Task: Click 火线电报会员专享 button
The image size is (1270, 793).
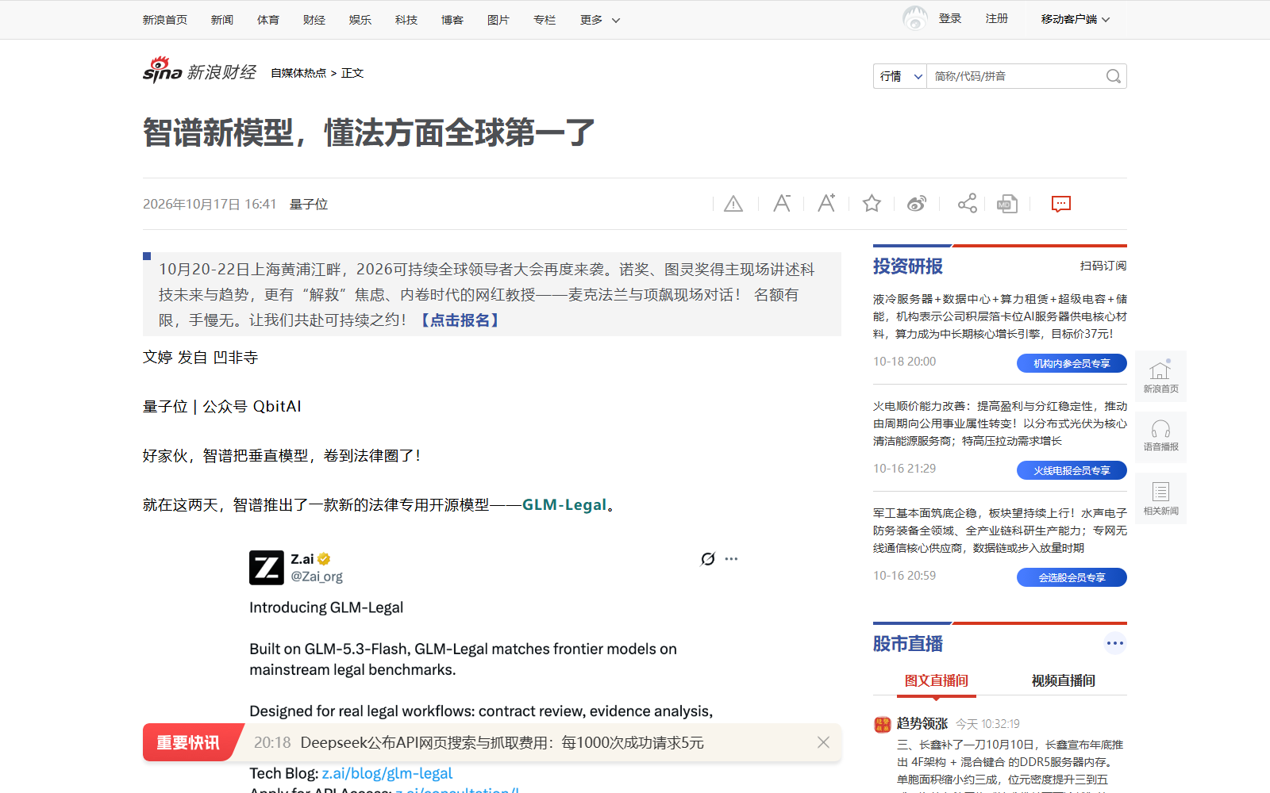Action: pos(1072,470)
